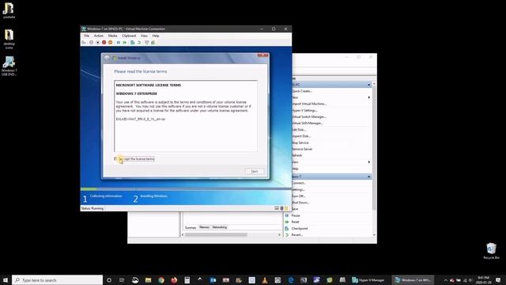Click the orange Save toolbar icon
Image resolution: width=506 pixels, height=285 pixels.
[111, 42]
